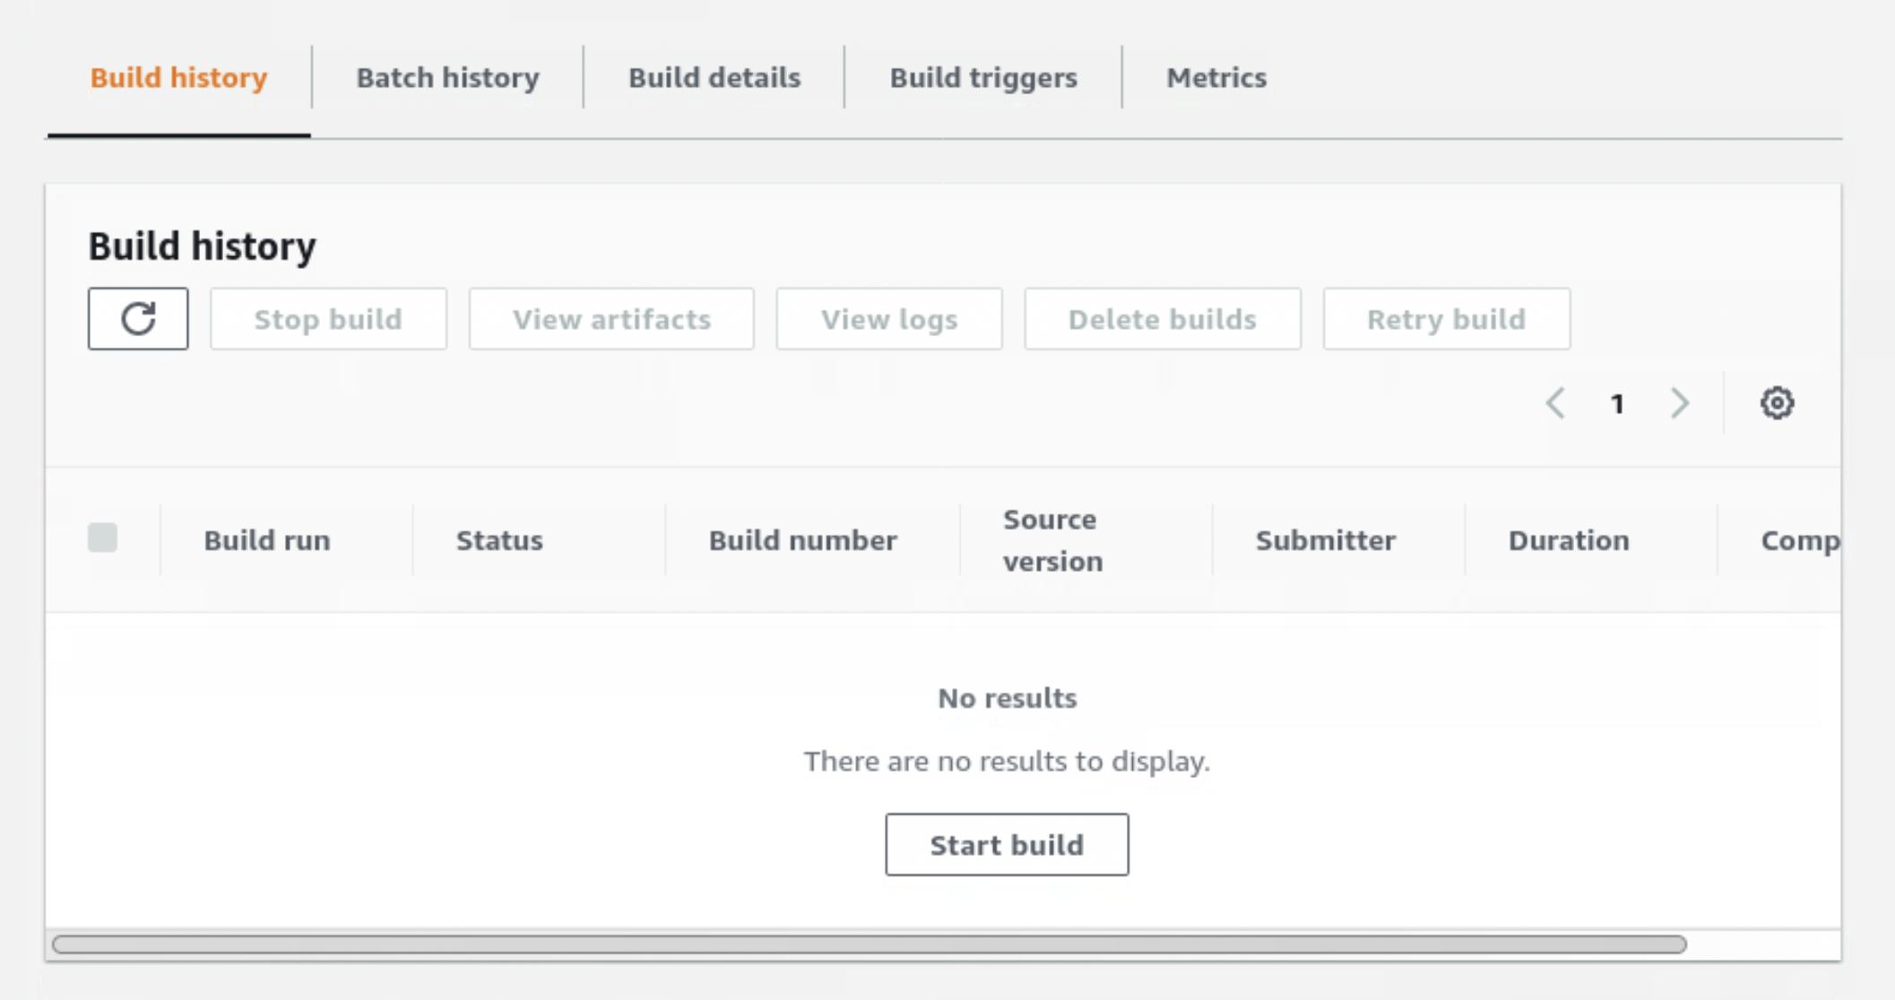Click the Status column header
Viewport: 1895px width, 1000px height.
[x=499, y=540]
